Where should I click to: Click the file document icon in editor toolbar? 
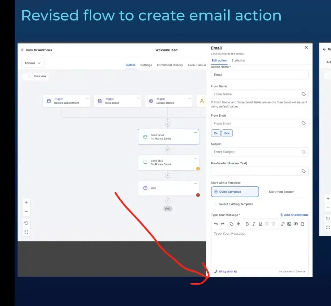(303, 224)
